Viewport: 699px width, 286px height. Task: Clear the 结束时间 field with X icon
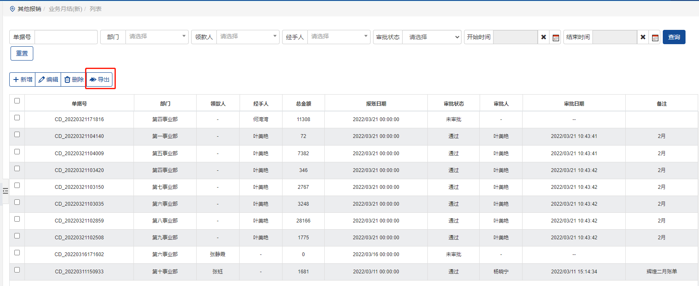tap(643, 37)
